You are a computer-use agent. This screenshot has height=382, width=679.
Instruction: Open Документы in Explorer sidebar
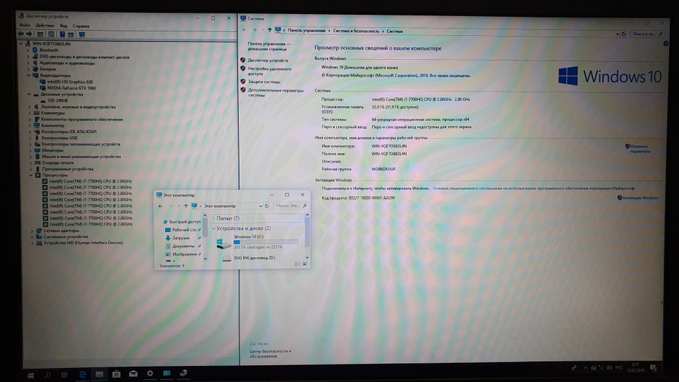tap(183, 246)
